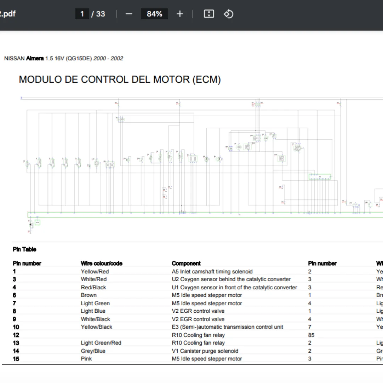This screenshot has height=383, width=383.
Task: Click the first 'Pin number' column header
Action: click(27, 263)
